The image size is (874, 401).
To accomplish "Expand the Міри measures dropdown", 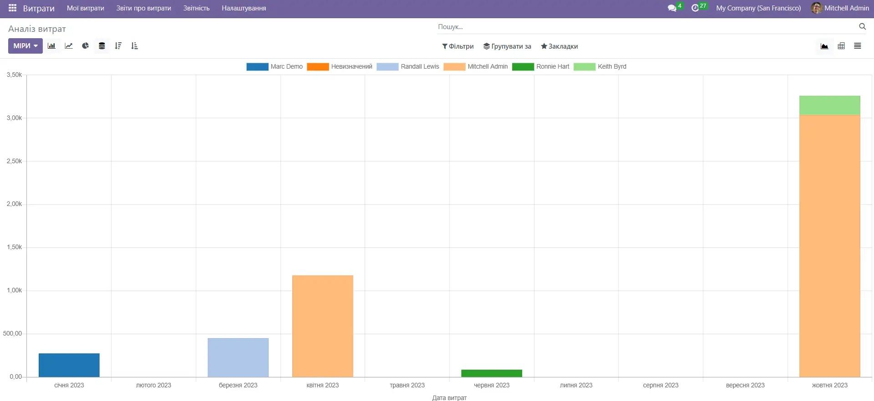I will tap(25, 46).
